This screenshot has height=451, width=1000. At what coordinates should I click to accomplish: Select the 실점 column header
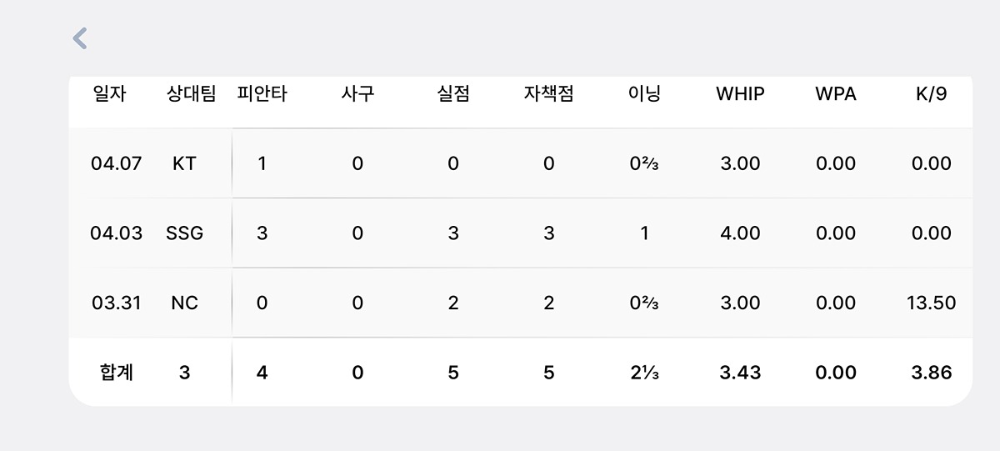point(453,94)
